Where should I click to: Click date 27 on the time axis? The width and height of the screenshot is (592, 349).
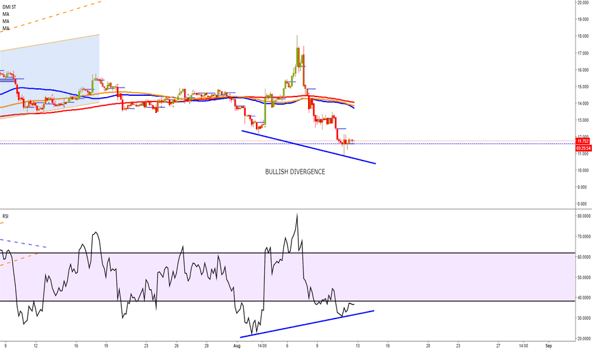(499, 346)
